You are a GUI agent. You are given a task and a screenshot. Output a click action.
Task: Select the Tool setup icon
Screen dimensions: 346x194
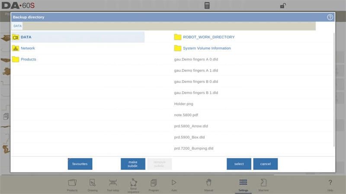[113, 184]
